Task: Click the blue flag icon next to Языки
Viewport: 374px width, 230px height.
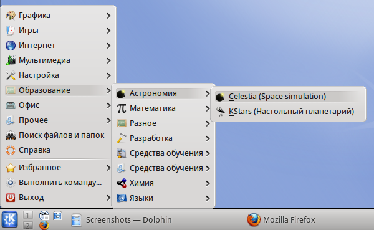Action: (x=121, y=198)
